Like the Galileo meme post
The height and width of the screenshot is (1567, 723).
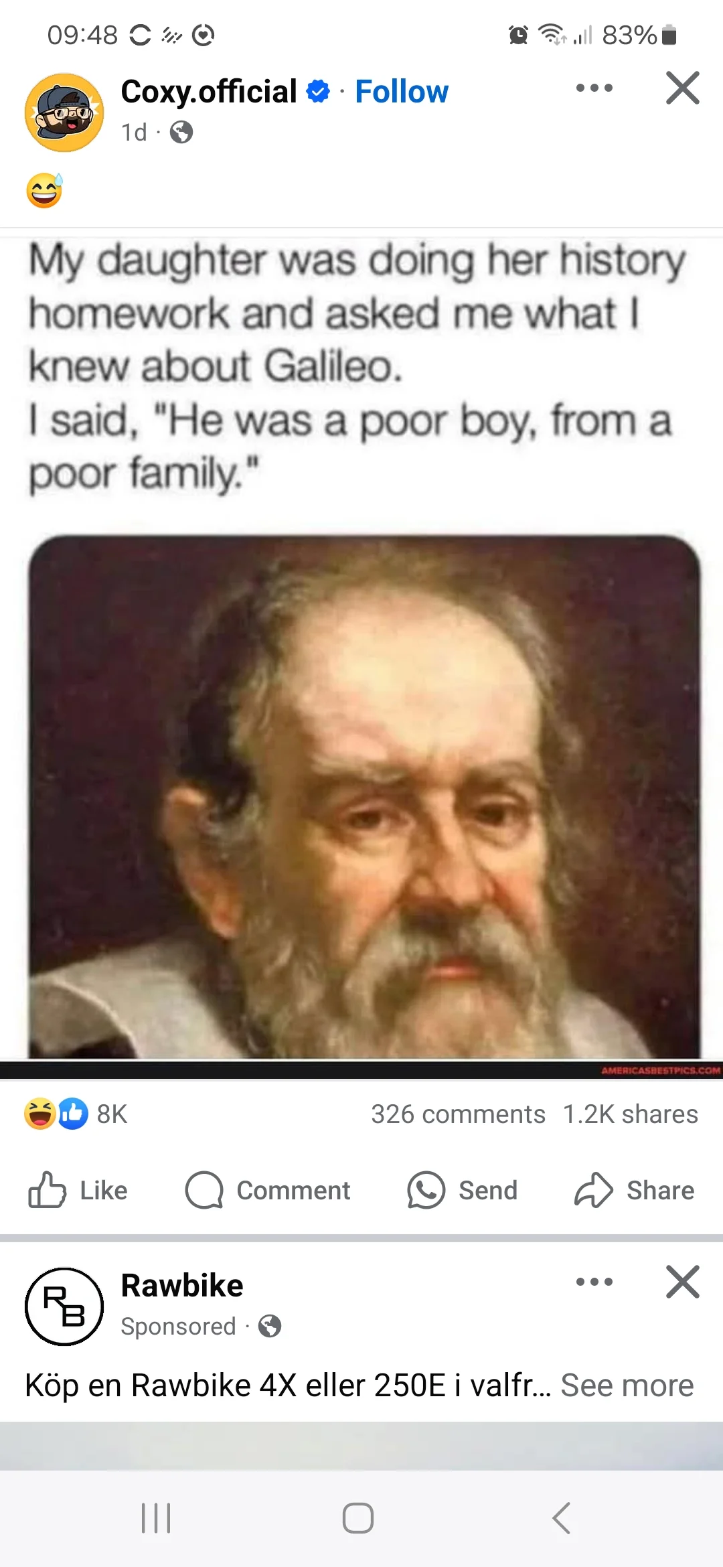click(x=78, y=1190)
